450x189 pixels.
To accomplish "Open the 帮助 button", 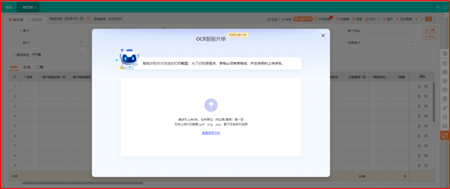I will pyautogui.click(x=286, y=19).
